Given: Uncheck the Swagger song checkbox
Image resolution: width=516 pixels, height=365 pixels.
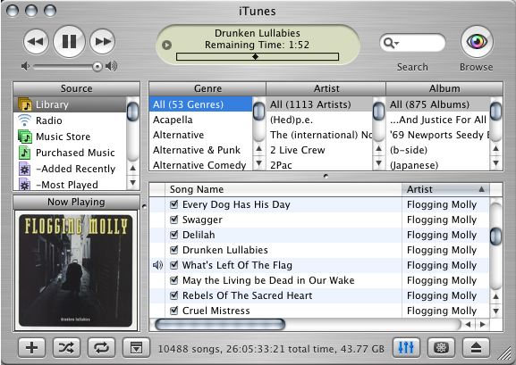Looking at the screenshot, I should click(x=174, y=220).
